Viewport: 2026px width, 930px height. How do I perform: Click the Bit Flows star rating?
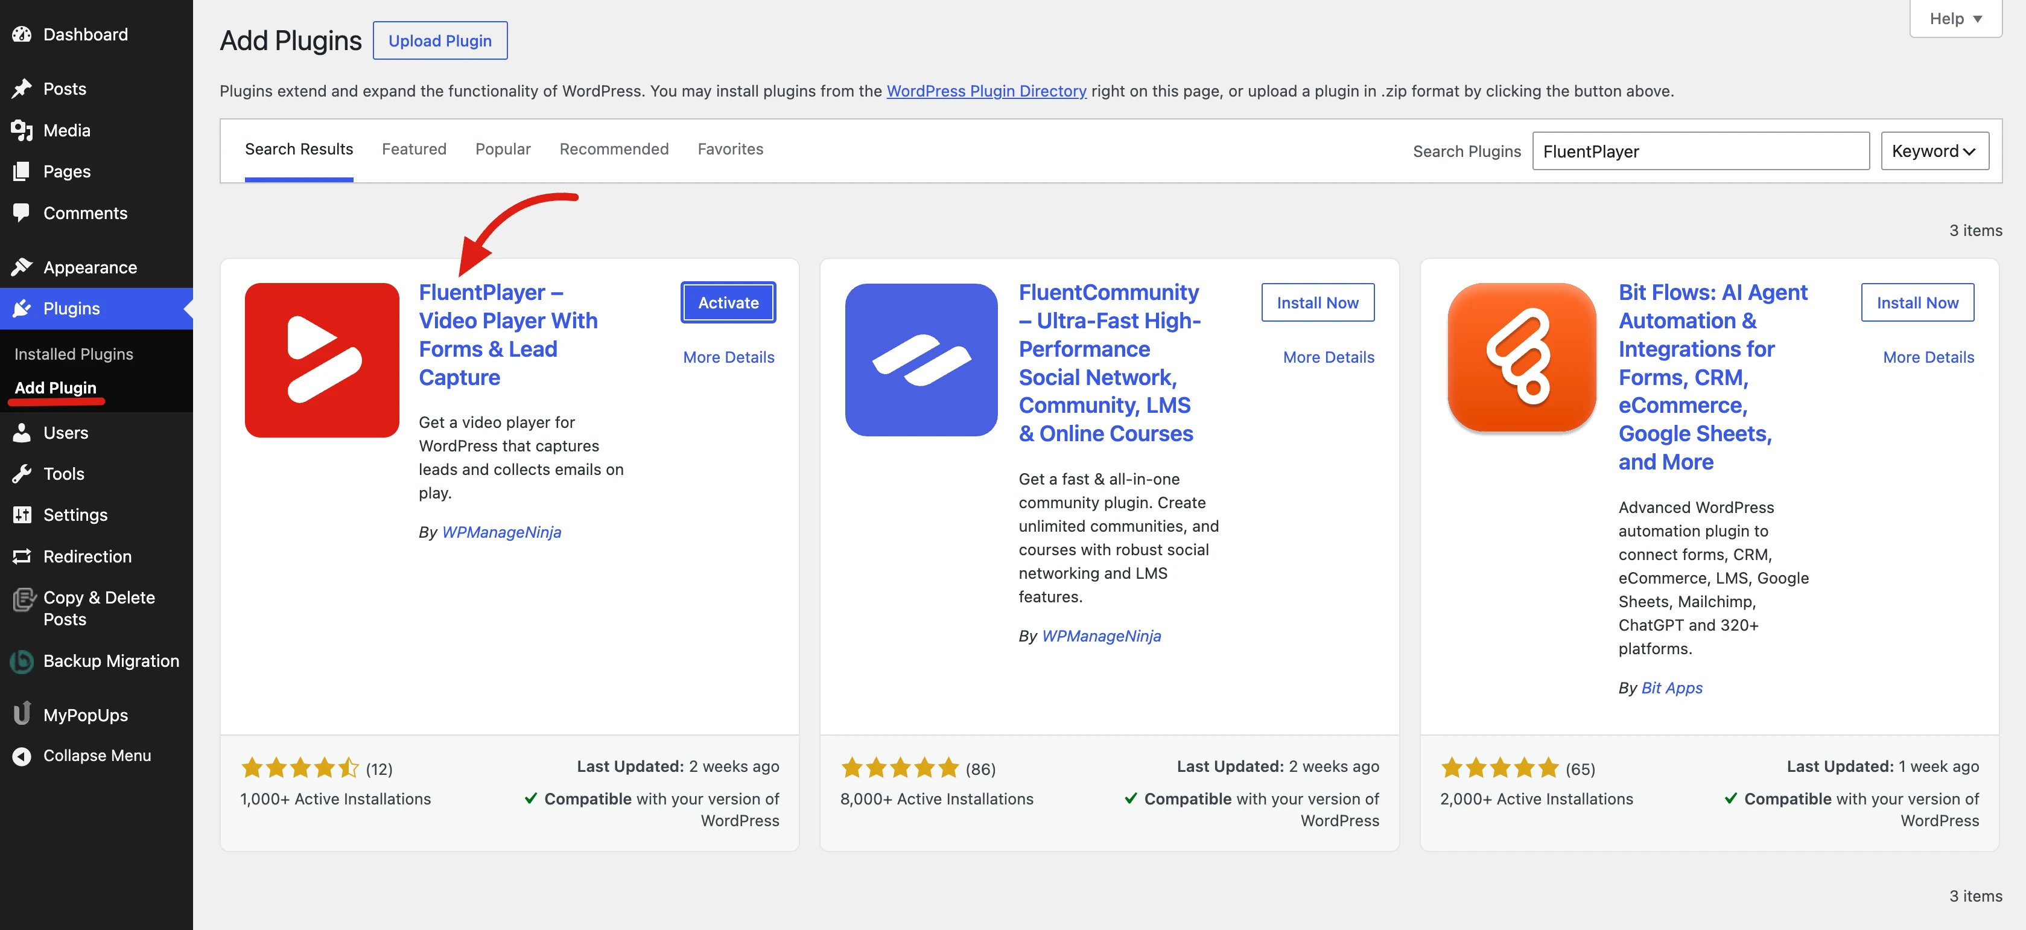tap(1500, 768)
